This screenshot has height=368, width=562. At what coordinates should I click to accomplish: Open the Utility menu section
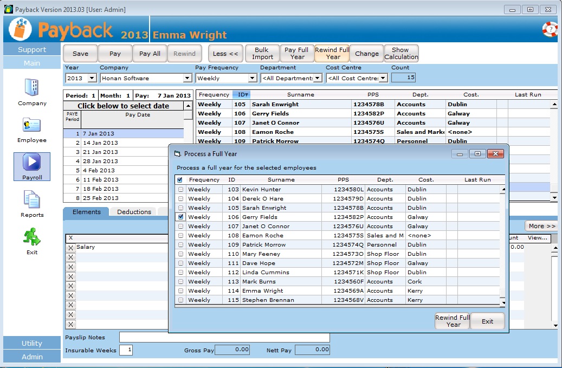[32, 343]
